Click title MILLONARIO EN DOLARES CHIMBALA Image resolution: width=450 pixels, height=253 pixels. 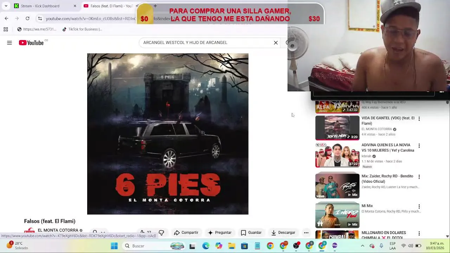384,235
